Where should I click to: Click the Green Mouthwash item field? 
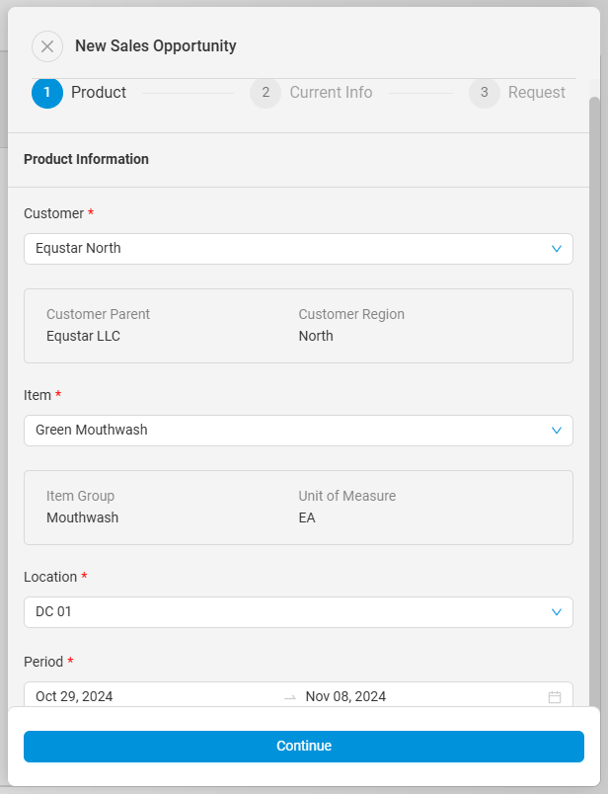[x=276, y=431]
